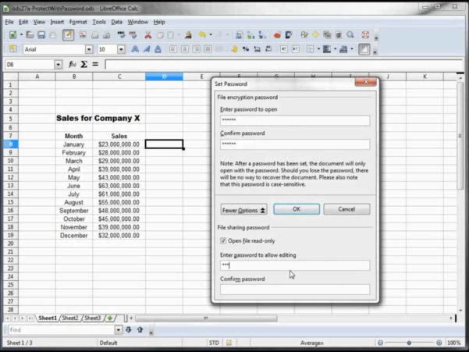Switch to the Sheet3 tab
The height and width of the screenshot is (352, 469).
(x=92, y=318)
